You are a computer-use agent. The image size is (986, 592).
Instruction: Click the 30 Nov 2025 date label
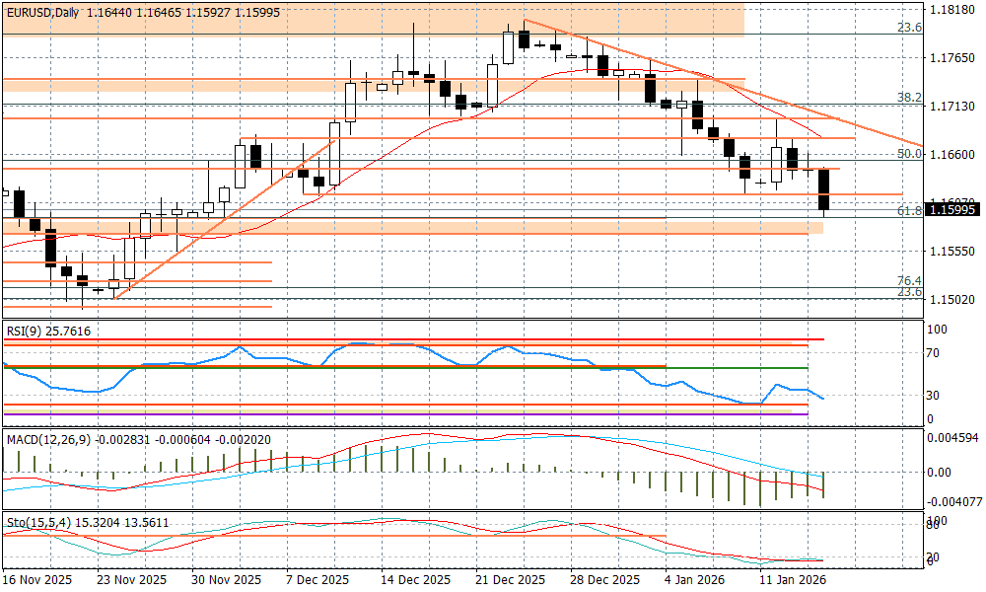[x=226, y=579]
